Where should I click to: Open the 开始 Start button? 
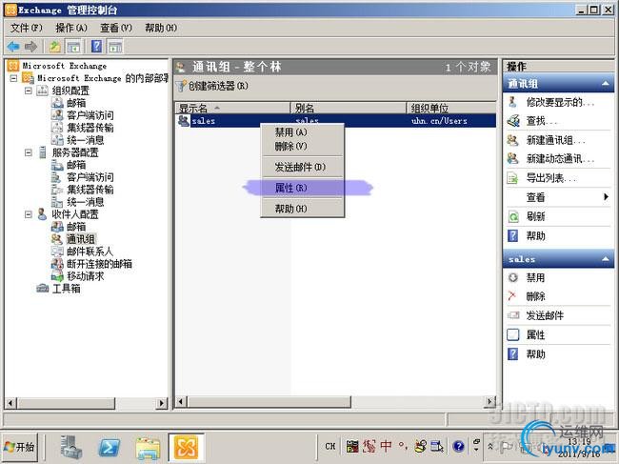pyautogui.click(x=20, y=447)
